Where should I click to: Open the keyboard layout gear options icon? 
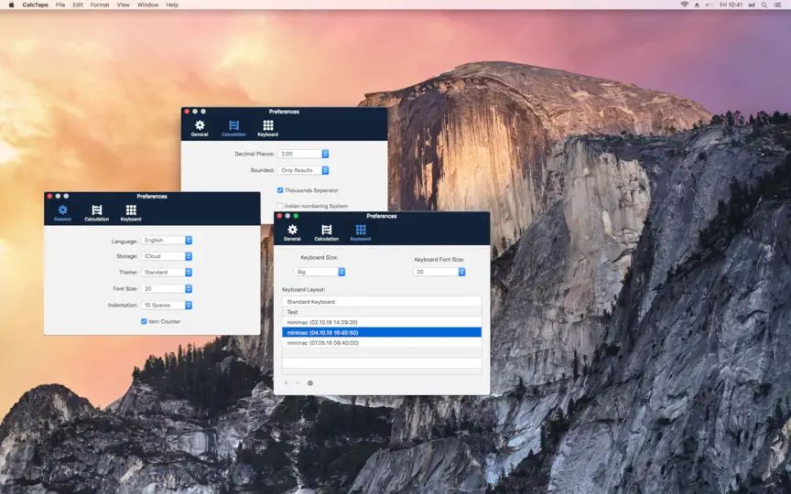(310, 383)
